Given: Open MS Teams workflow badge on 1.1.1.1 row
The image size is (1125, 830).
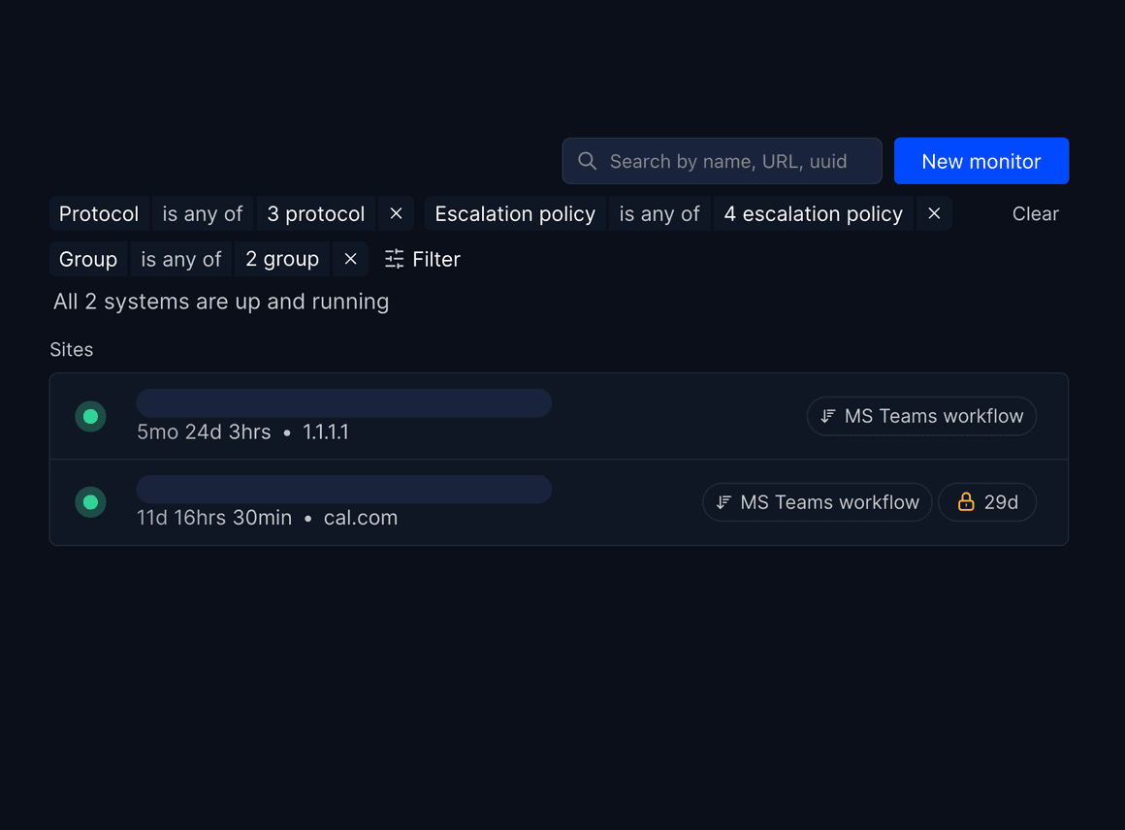Looking at the screenshot, I should tap(921, 416).
